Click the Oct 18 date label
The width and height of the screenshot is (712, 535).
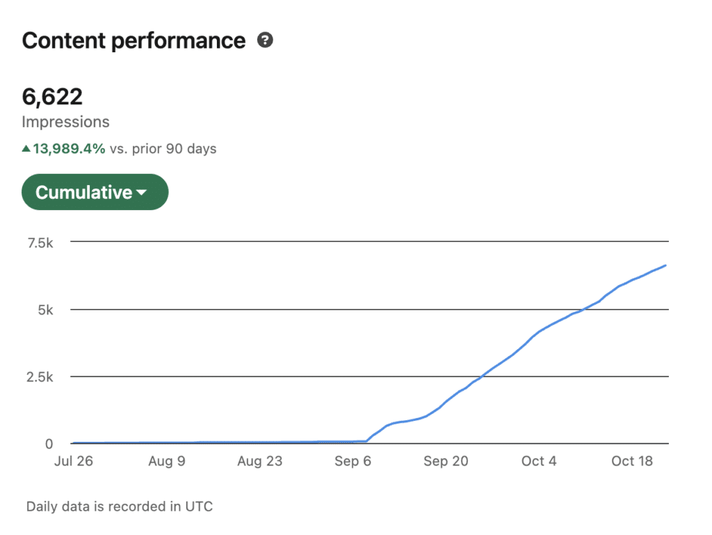[632, 461]
